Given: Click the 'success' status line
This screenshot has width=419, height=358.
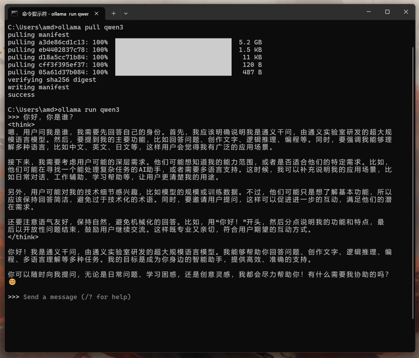Looking at the screenshot, I should coord(21,95).
